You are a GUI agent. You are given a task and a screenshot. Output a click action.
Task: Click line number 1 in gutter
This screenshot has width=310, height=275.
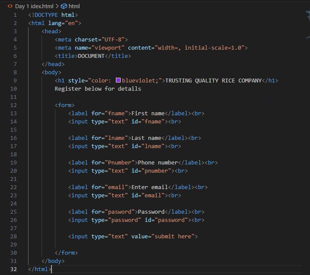coord(15,15)
